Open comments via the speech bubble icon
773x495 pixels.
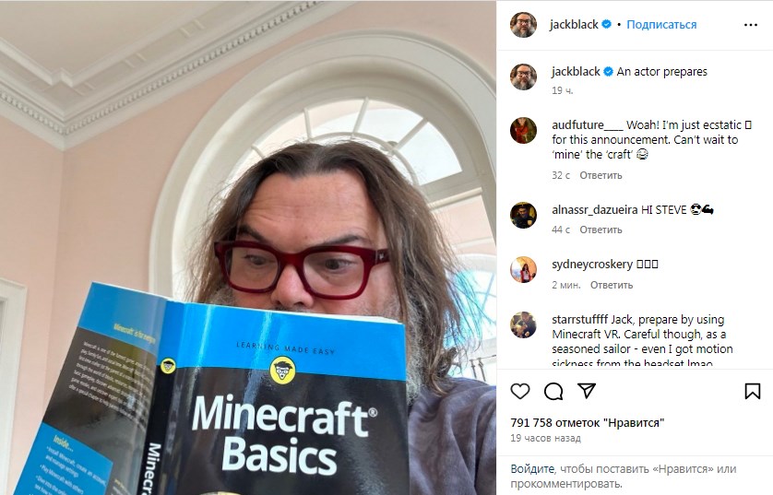553,392
